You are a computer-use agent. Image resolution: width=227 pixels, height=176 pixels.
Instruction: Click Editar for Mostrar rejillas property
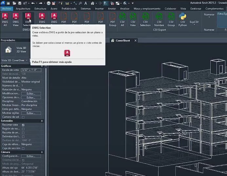click(x=31, y=113)
